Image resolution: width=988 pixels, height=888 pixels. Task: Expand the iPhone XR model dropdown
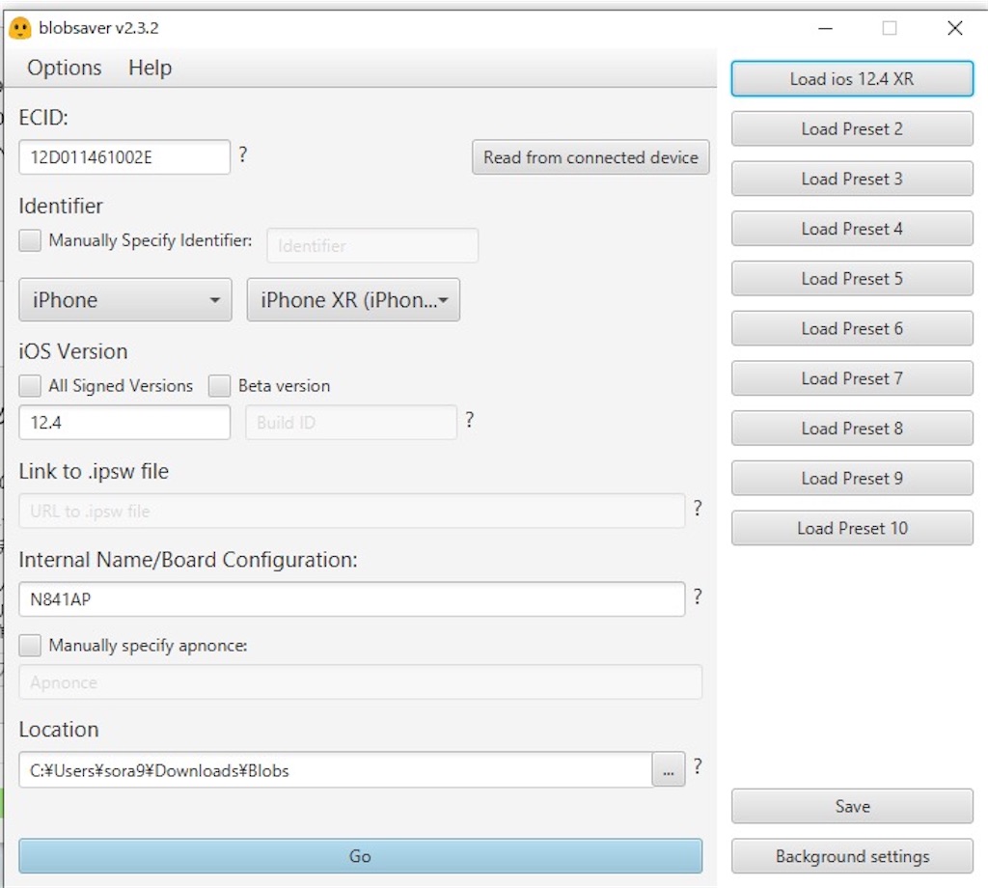353,300
